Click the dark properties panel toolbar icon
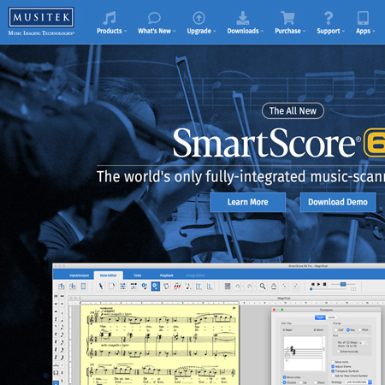Screen dimensions: 385x385 [x=228, y=286]
